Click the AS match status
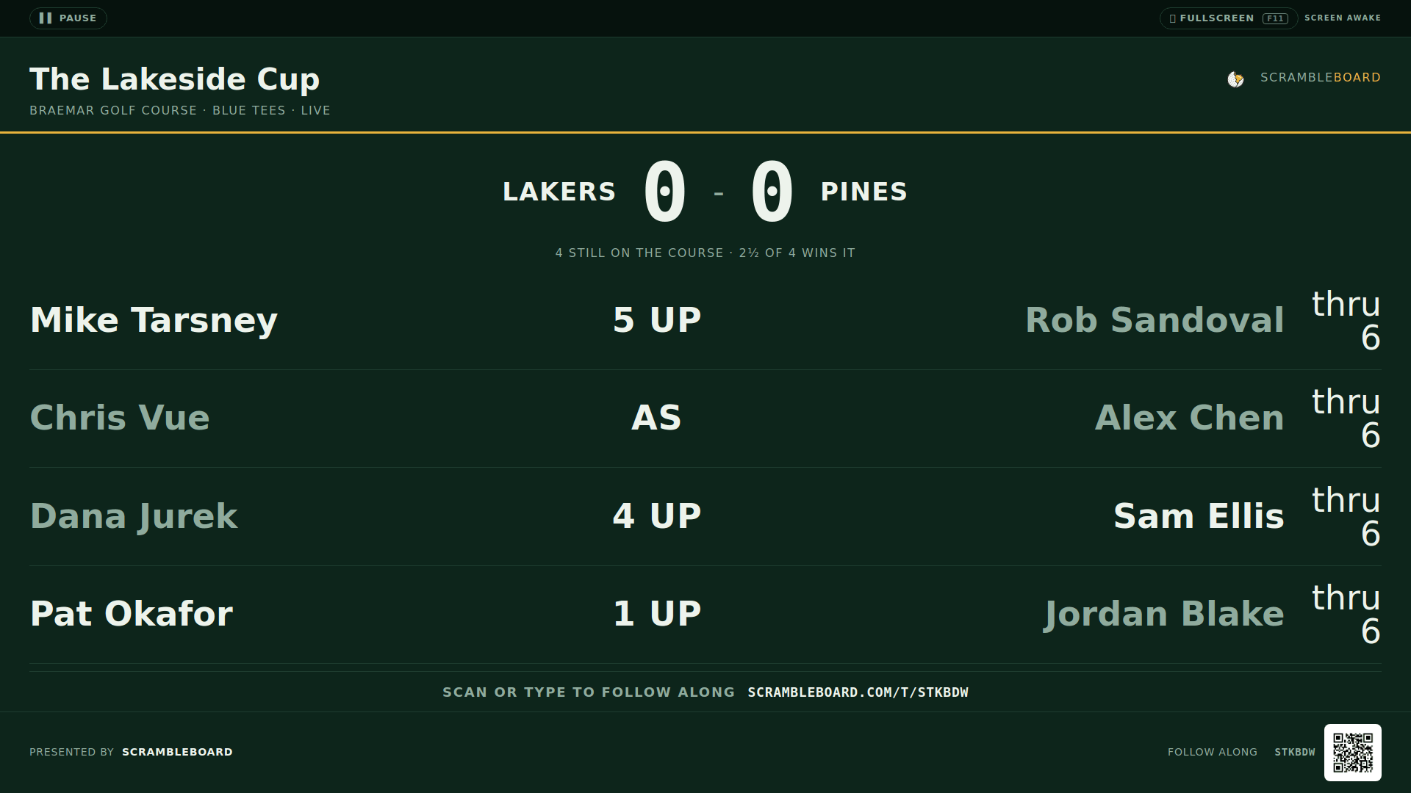 click(657, 419)
